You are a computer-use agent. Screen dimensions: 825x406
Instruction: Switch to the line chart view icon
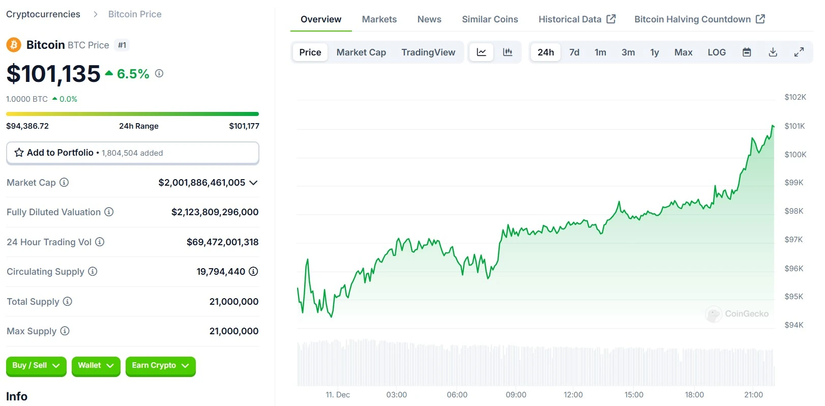(481, 52)
